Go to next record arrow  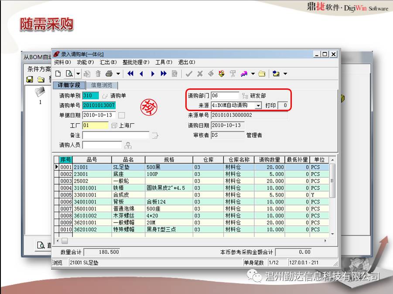coord(152,74)
